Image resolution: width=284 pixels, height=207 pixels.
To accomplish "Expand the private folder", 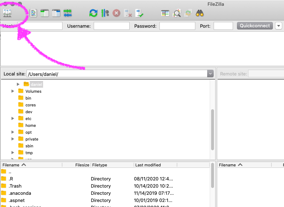I will [13, 139].
